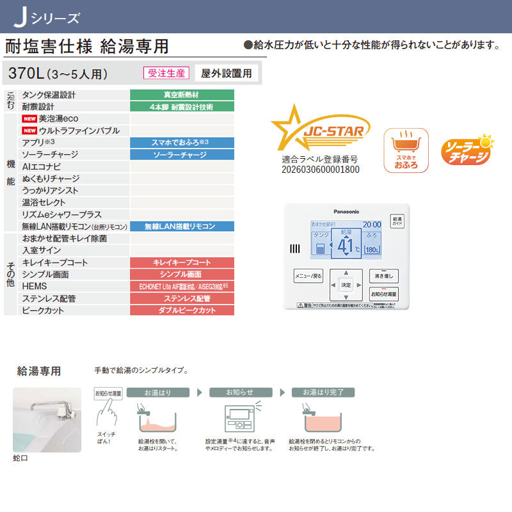512x512 pixels.
Task: Click the お湯はり完了 step label
Action: tap(323, 392)
